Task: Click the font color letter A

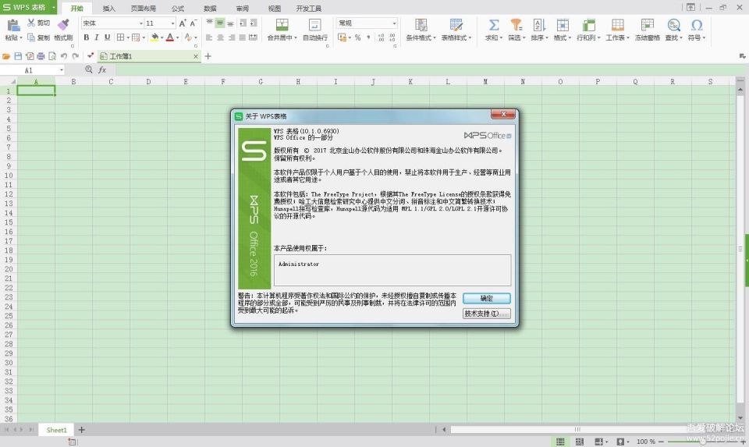Action: [x=169, y=37]
